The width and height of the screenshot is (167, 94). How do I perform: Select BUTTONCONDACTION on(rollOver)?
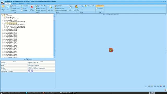click(x=16, y=25)
